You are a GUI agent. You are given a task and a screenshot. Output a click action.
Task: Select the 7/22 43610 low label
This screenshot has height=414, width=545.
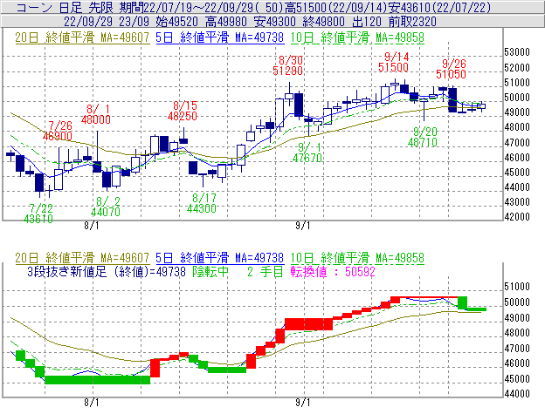pyautogui.click(x=38, y=214)
